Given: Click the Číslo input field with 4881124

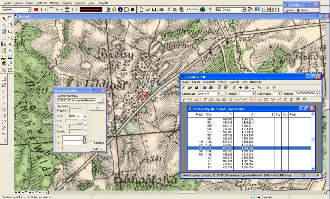Looking at the screenshot, I should point(76,116).
